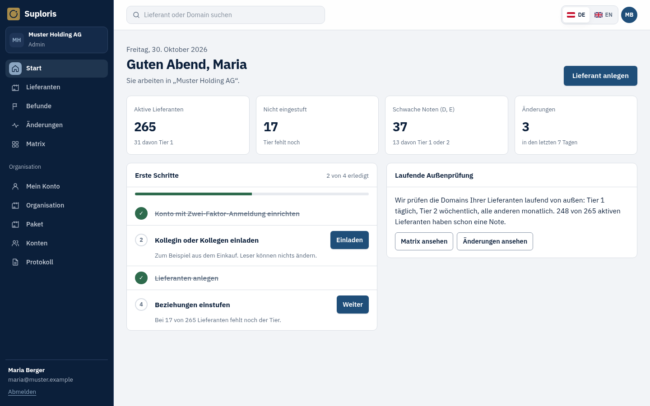Click the MH organisation badge
This screenshot has width=650, height=406.
(x=17, y=40)
